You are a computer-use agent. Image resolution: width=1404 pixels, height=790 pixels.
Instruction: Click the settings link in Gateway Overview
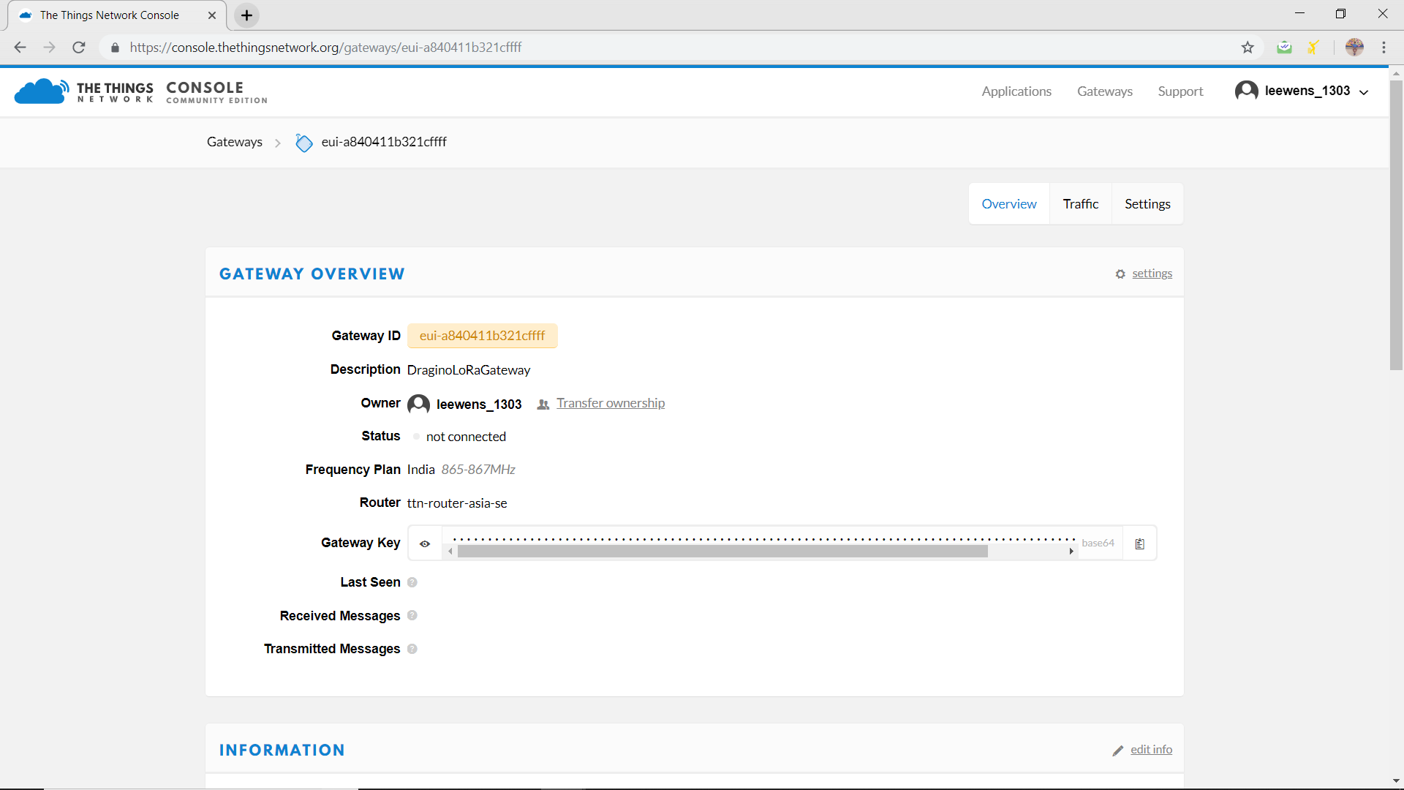tap(1152, 274)
